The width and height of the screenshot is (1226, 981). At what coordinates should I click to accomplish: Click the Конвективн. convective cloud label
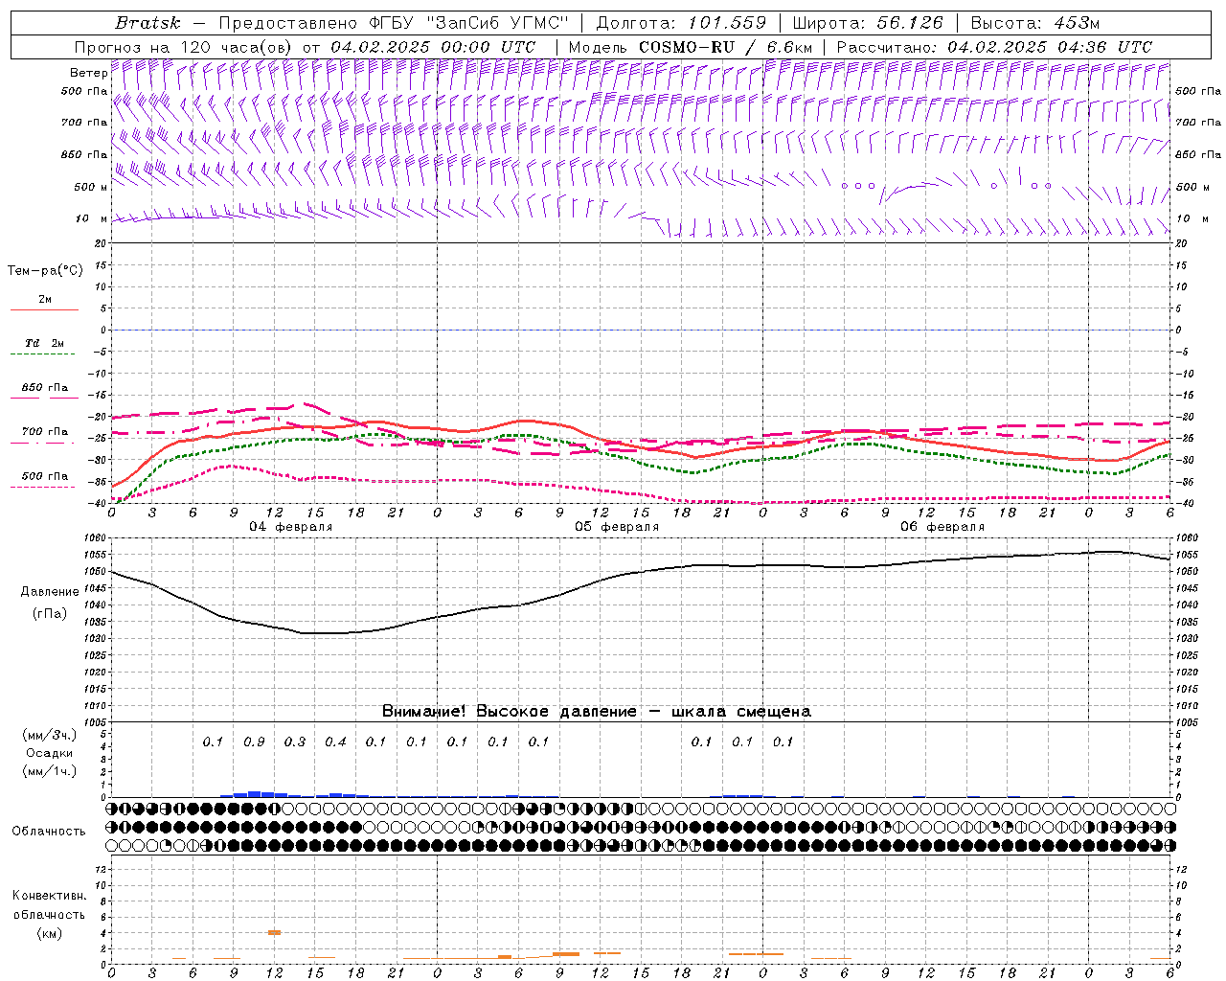pyautogui.click(x=49, y=896)
